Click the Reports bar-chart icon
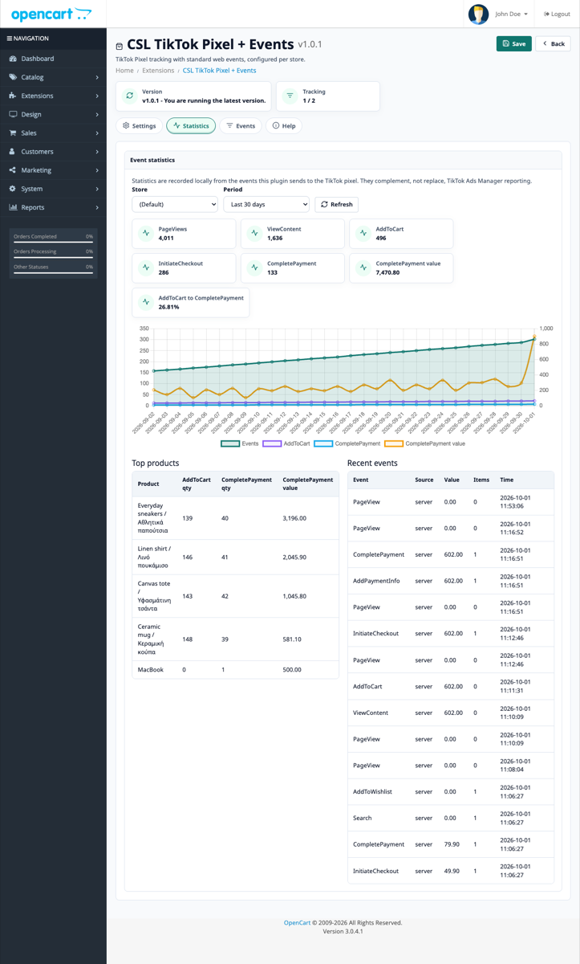580x964 pixels. pyautogui.click(x=13, y=207)
